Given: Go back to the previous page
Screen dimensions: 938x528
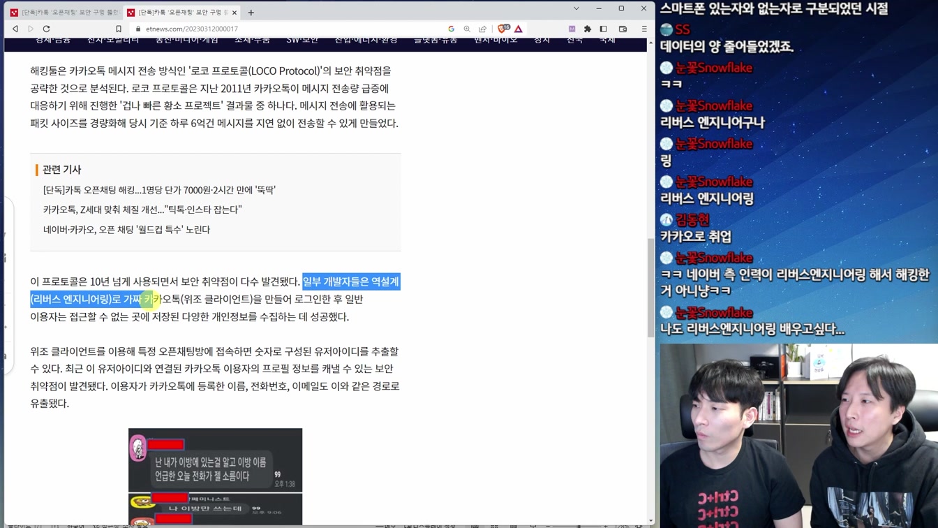Looking at the screenshot, I should (x=15, y=29).
